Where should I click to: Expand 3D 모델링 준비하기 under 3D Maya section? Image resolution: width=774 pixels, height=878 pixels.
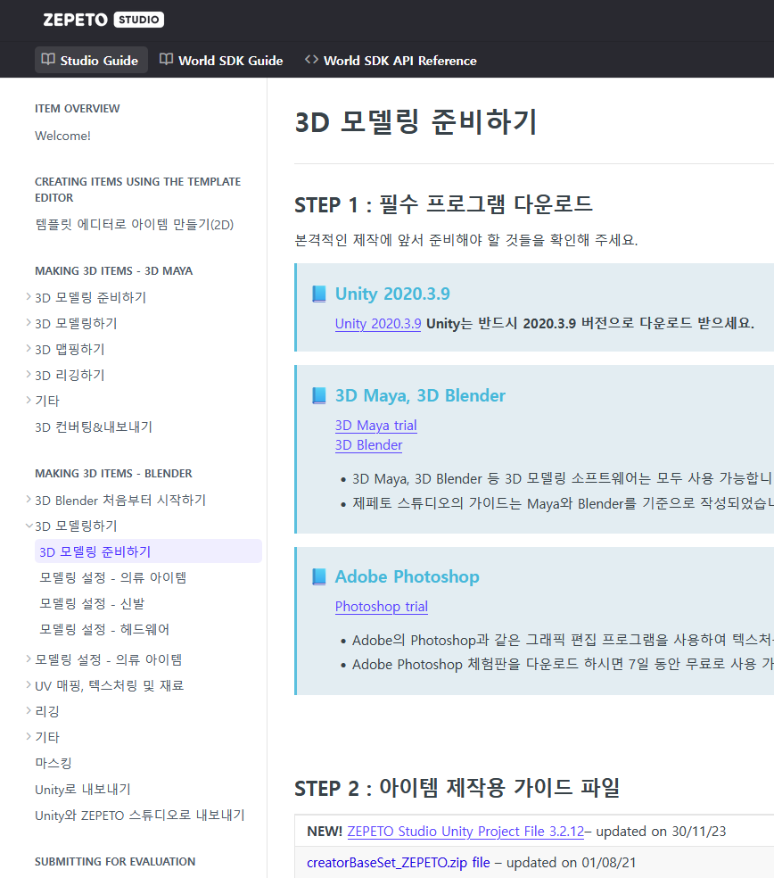point(29,297)
